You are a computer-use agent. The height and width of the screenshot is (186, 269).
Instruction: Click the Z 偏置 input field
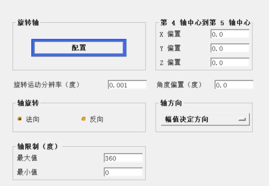[x=230, y=62]
